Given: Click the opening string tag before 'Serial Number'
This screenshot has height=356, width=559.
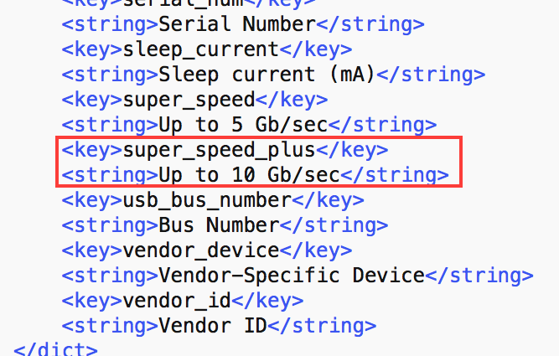Looking at the screenshot, I should (x=109, y=24).
